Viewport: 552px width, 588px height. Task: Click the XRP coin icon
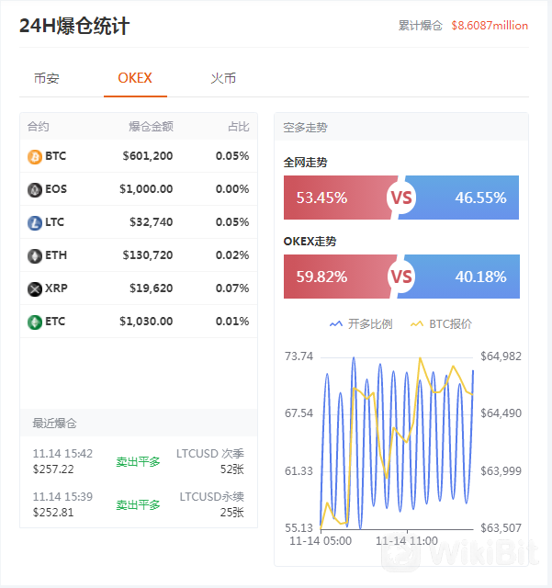pyautogui.click(x=35, y=288)
